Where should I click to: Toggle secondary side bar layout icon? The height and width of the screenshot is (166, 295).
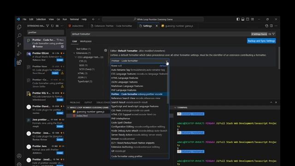point(248,19)
